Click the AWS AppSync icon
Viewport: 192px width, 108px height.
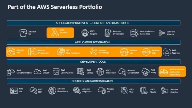coord(167,52)
